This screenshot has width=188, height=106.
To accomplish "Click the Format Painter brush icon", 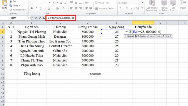I will pos(11,10).
